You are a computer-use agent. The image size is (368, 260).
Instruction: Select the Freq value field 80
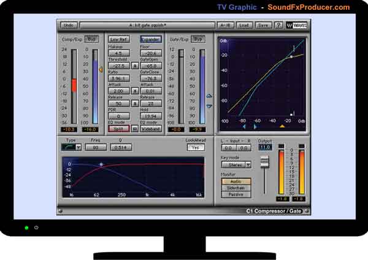[x=96, y=147]
